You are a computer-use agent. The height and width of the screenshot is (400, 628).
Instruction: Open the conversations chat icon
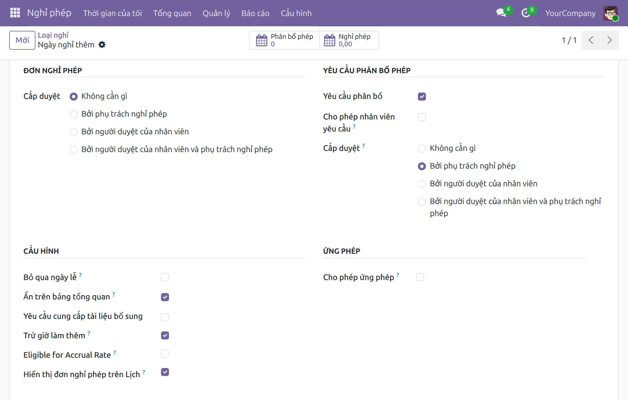501,13
